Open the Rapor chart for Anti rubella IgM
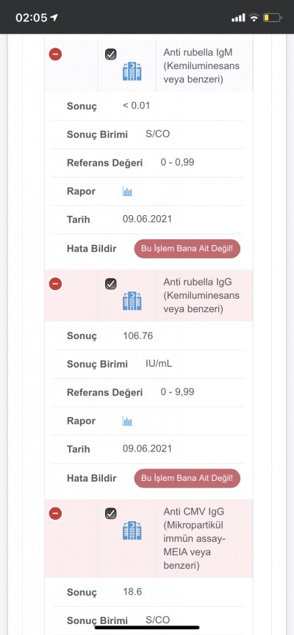 coord(127,192)
